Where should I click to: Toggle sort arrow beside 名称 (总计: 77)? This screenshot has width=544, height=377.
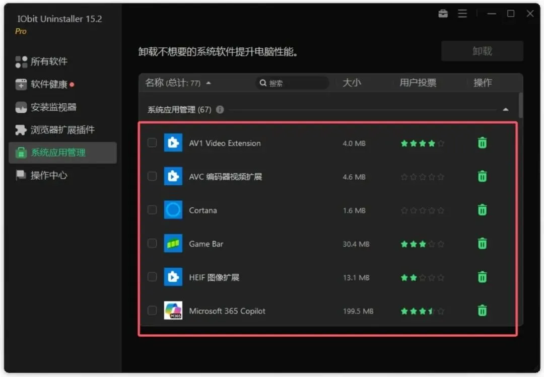(x=209, y=83)
